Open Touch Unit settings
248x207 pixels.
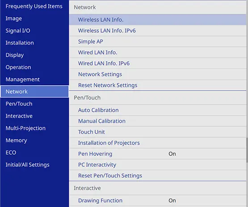pos(158,132)
